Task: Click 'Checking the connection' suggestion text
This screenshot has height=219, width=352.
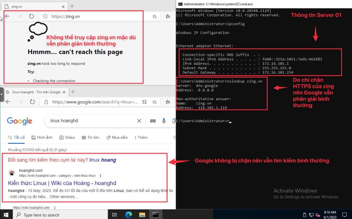Action: click(54, 81)
